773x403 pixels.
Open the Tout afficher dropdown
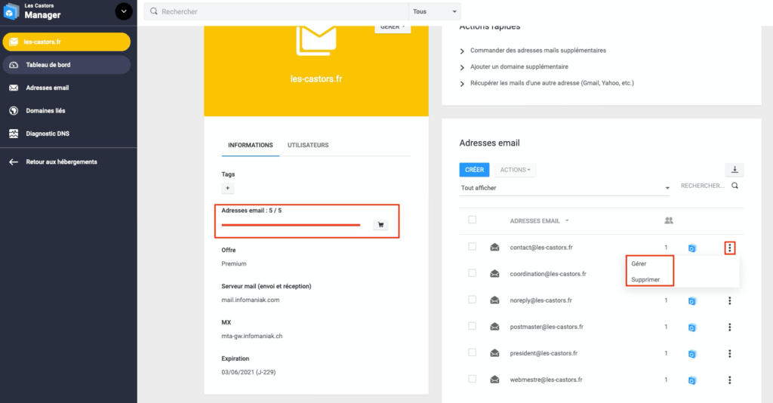point(565,188)
